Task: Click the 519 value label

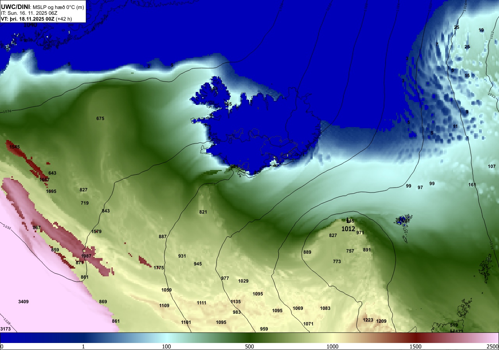Action: point(454,325)
